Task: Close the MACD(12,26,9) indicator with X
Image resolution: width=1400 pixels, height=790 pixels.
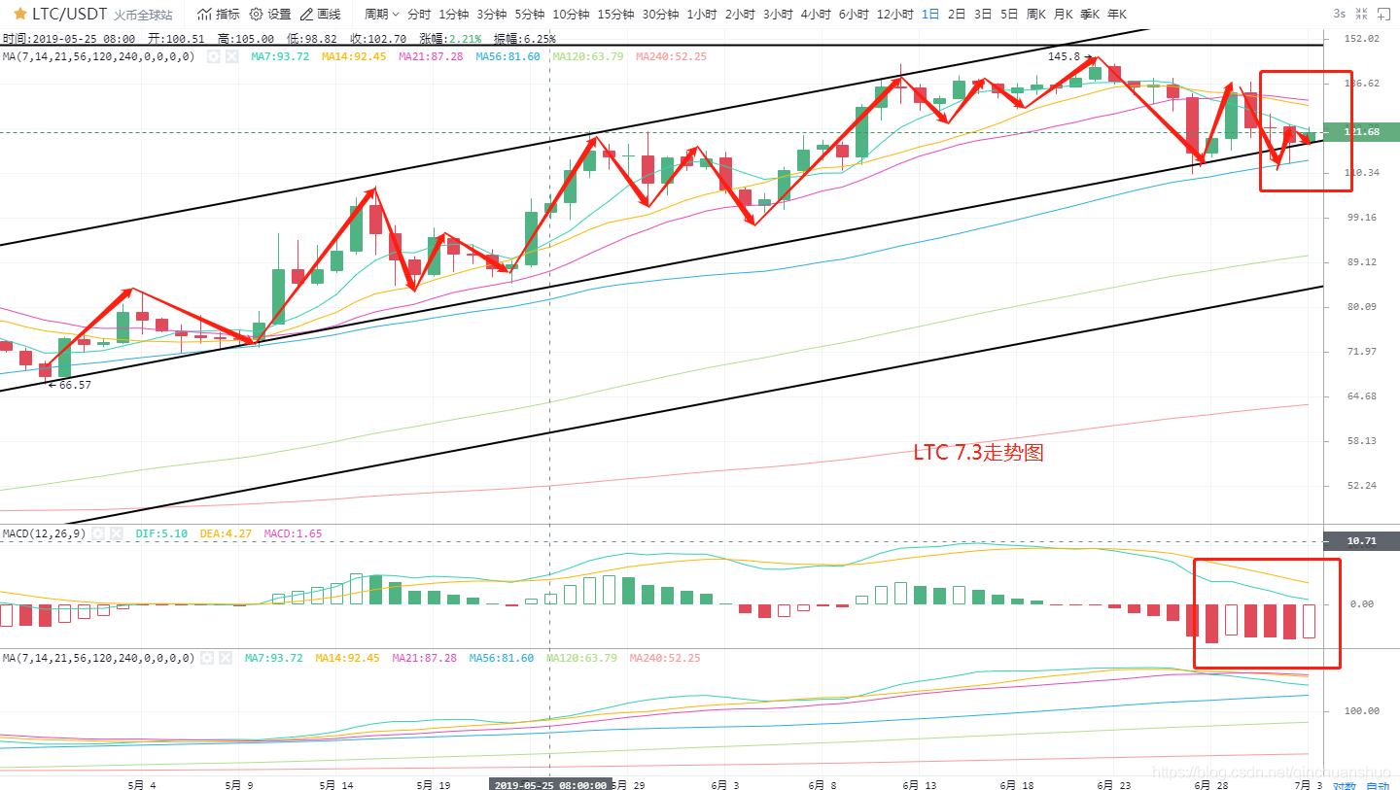Action: pyautogui.click(x=116, y=533)
